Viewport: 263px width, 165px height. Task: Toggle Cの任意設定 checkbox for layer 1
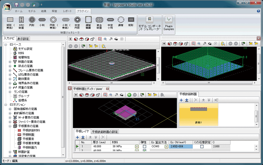coord(202,146)
